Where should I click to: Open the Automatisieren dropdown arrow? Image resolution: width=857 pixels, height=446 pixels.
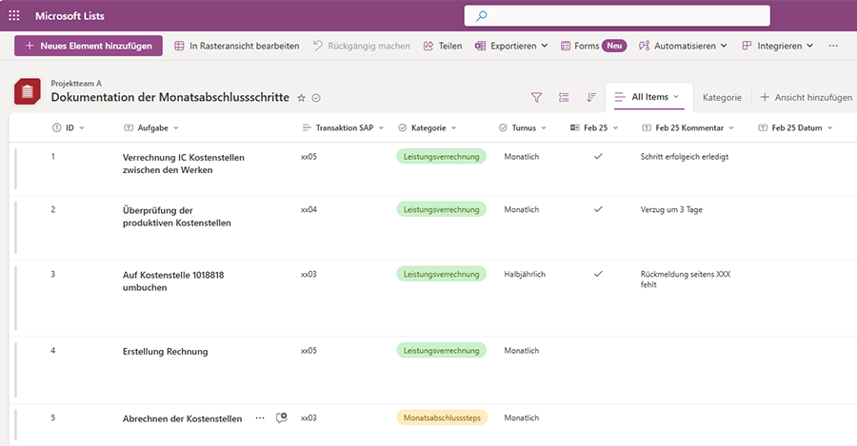tap(724, 46)
